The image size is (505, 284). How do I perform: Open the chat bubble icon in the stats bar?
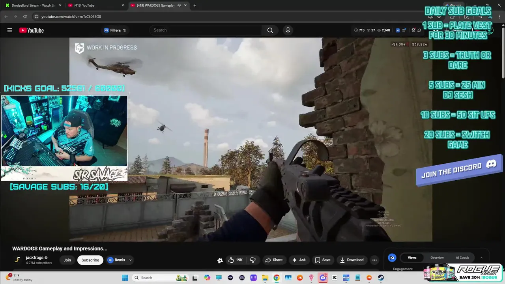point(419,30)
